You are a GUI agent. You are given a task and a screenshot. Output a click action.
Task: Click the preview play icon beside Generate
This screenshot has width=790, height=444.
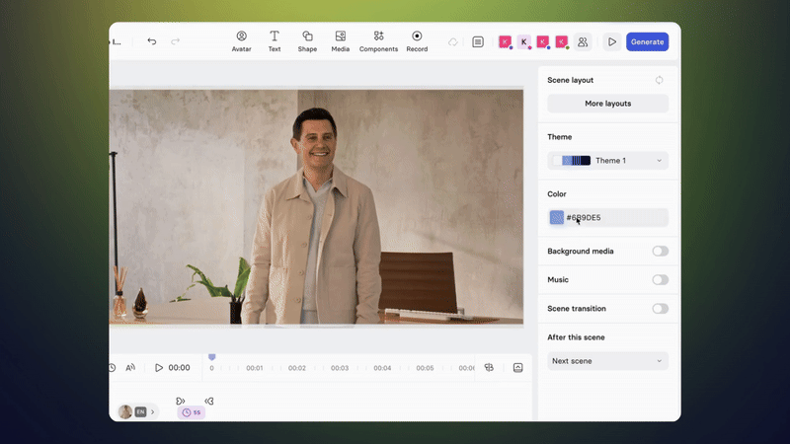click(612, 42)
